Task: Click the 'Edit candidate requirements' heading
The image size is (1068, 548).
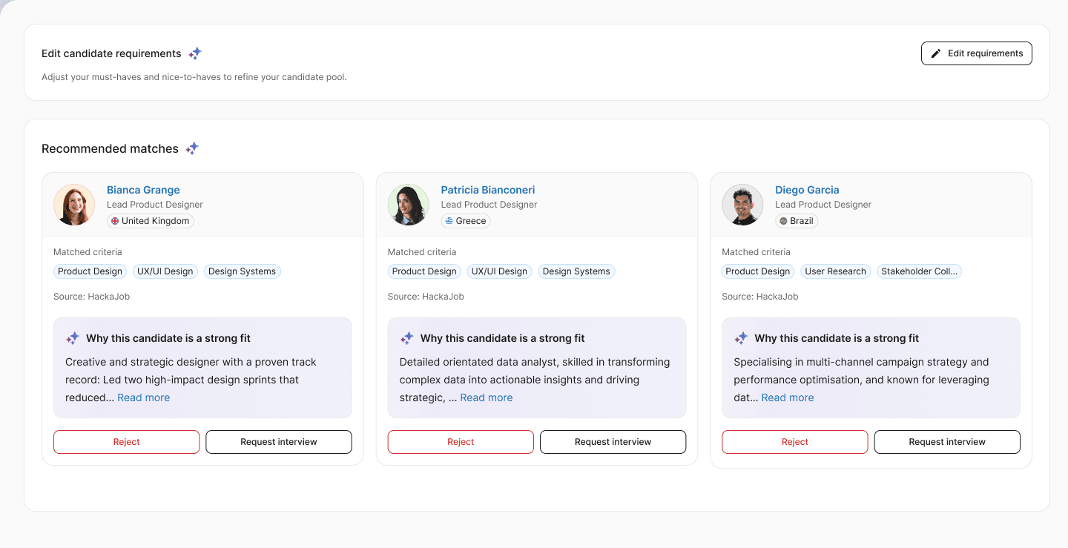Action: click(x=111, y=53)
